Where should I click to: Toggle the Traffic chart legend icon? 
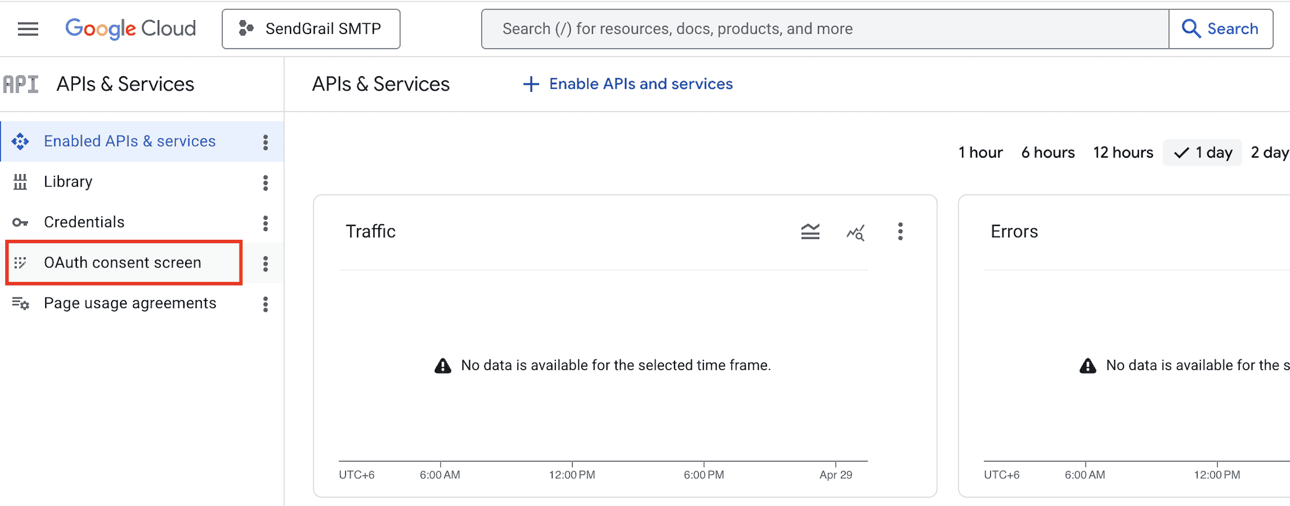click(810, 232)
